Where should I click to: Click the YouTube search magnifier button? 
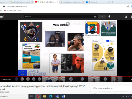point(102,16)
